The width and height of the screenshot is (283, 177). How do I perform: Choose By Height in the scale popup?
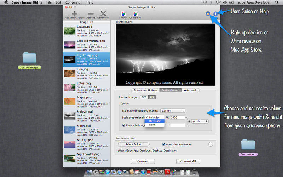pos(155,121)
